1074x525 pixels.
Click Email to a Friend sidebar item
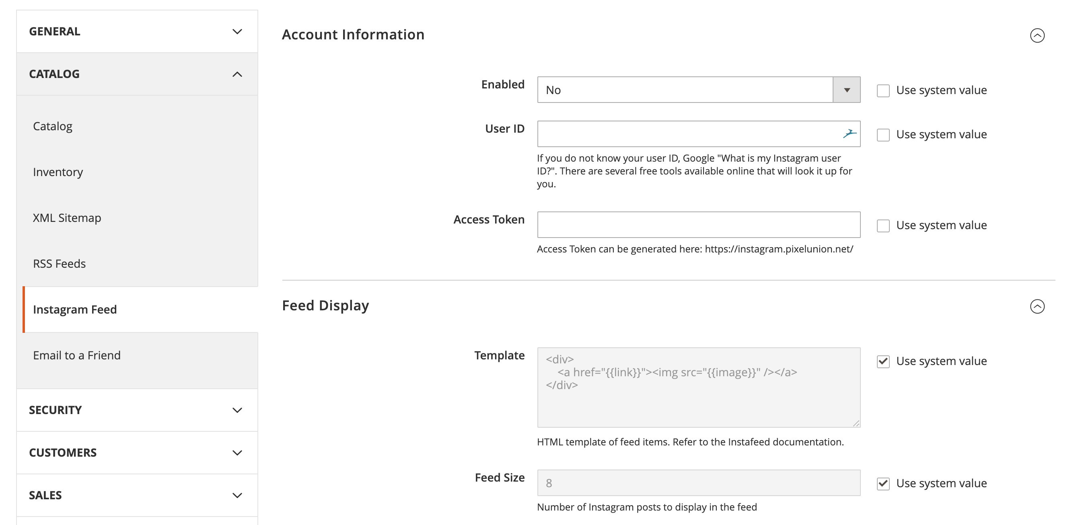coord(77,355)
